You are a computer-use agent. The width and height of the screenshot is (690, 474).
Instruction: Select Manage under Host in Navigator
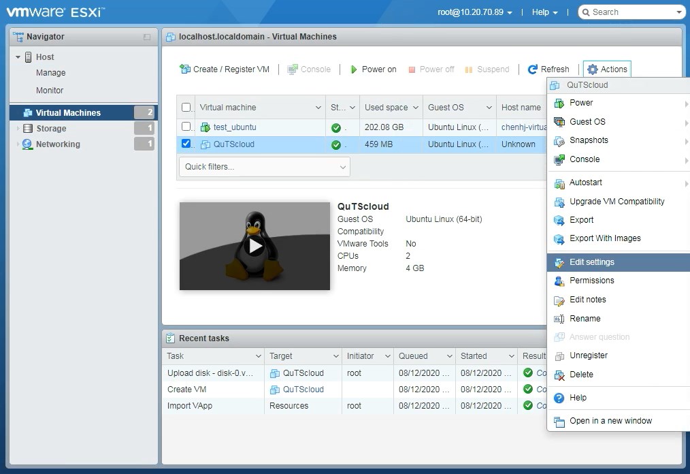click(x=50, y=73)
